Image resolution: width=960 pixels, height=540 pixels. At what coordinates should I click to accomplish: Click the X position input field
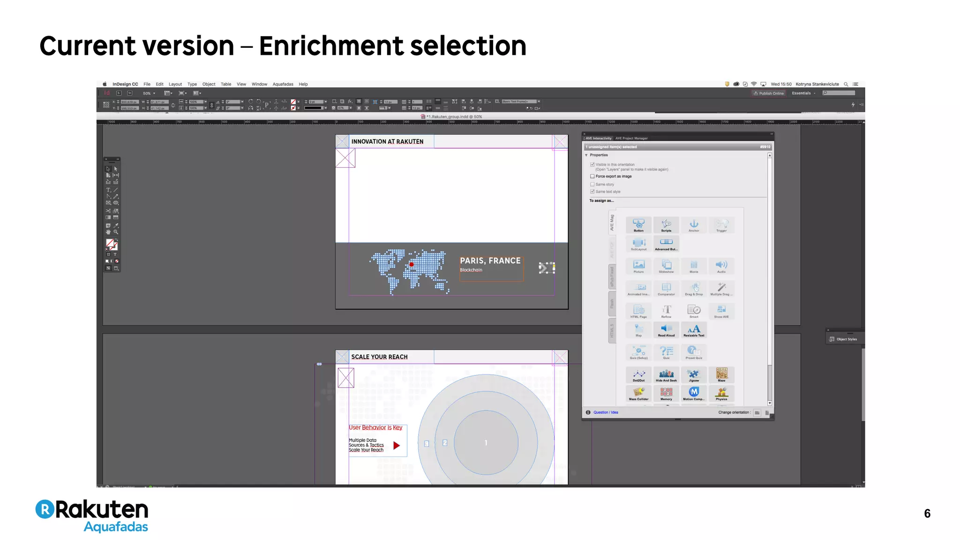[129, 102]
